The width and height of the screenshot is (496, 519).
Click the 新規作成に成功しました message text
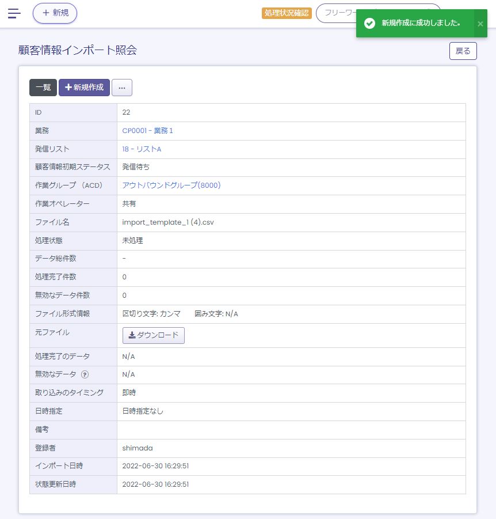pyautogui.click(x=421, y=23)
